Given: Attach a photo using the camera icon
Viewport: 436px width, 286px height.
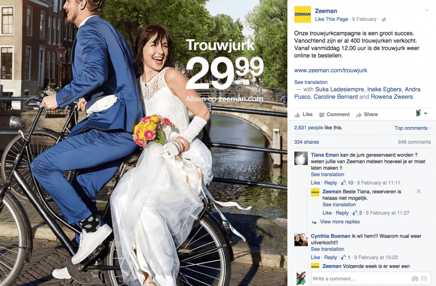Looking at the screenshot, I should (415, 278).
